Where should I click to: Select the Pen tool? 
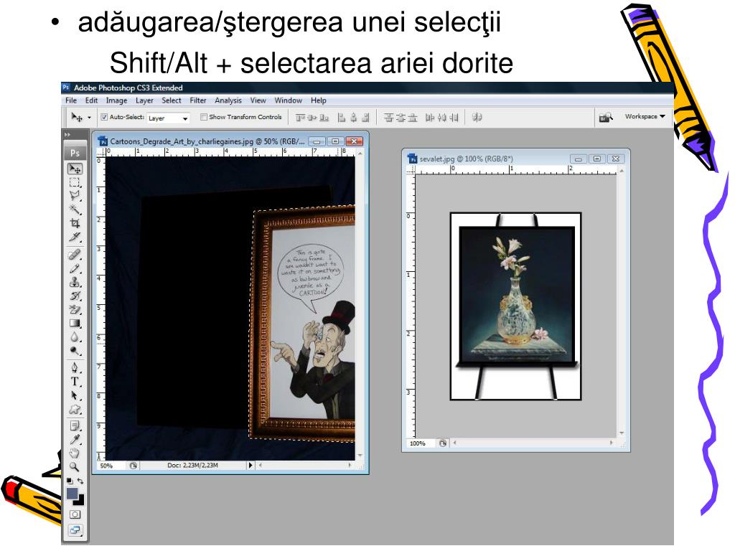pyautogui.click(x=75, y=368)
